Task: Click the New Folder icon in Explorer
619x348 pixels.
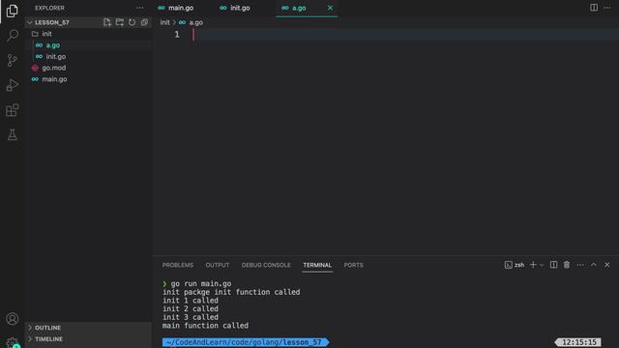Action: (x=120, y=22)
